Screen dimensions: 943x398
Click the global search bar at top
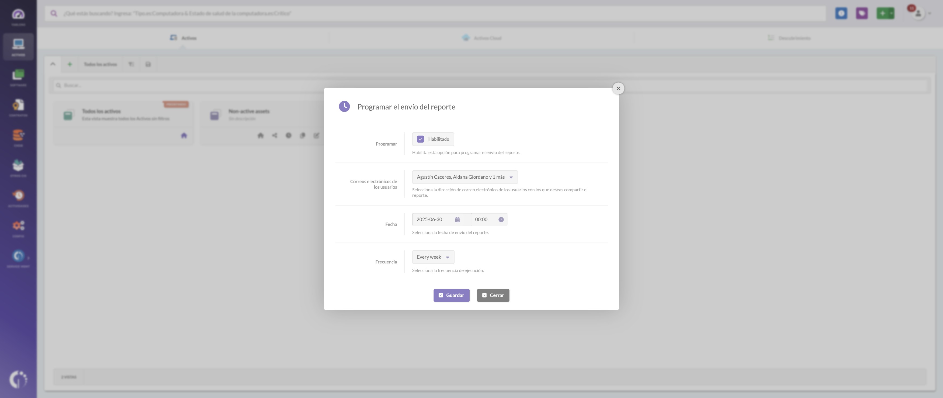coord(435,13)
